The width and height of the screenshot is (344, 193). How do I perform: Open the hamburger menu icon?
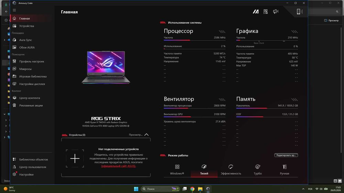[14, 10]
